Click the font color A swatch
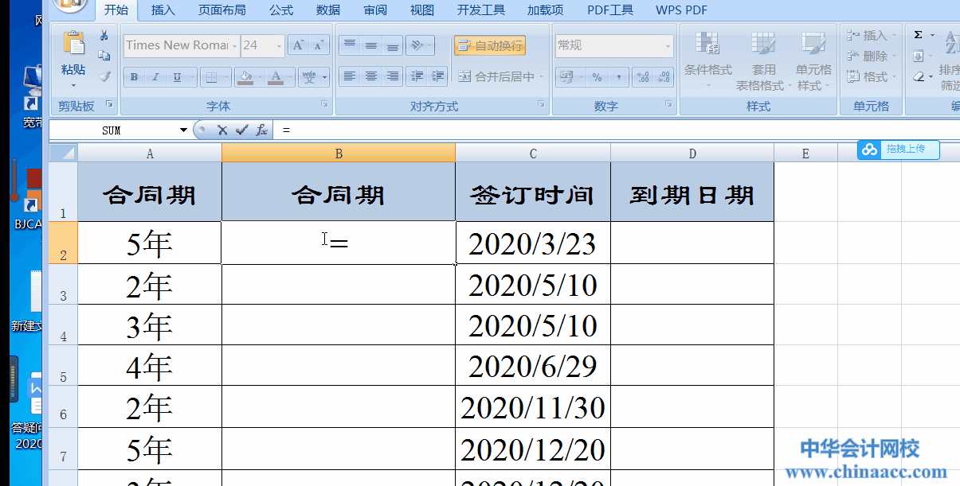Viewport: 960px width, 486px height. tap(276, 77)
